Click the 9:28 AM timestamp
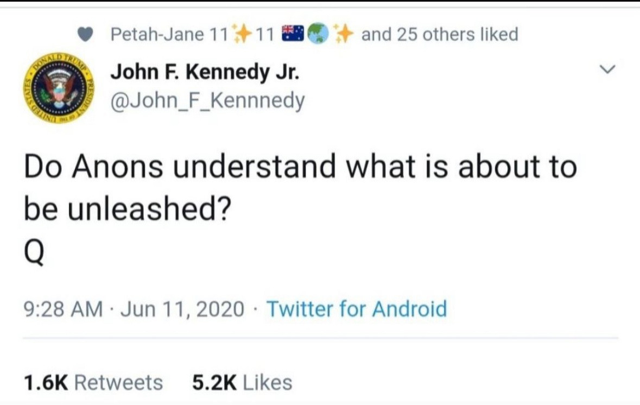Image resolution: width=640 pixels, height=405 pixels. pos(63,309)
